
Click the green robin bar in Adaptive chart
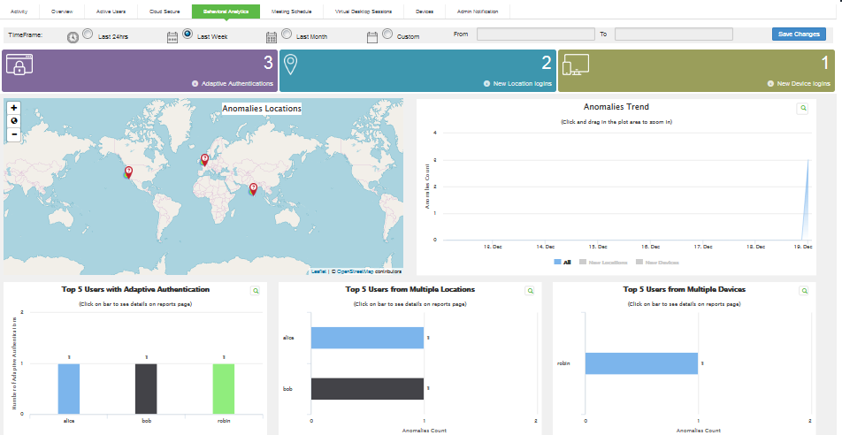pos(224,388)
